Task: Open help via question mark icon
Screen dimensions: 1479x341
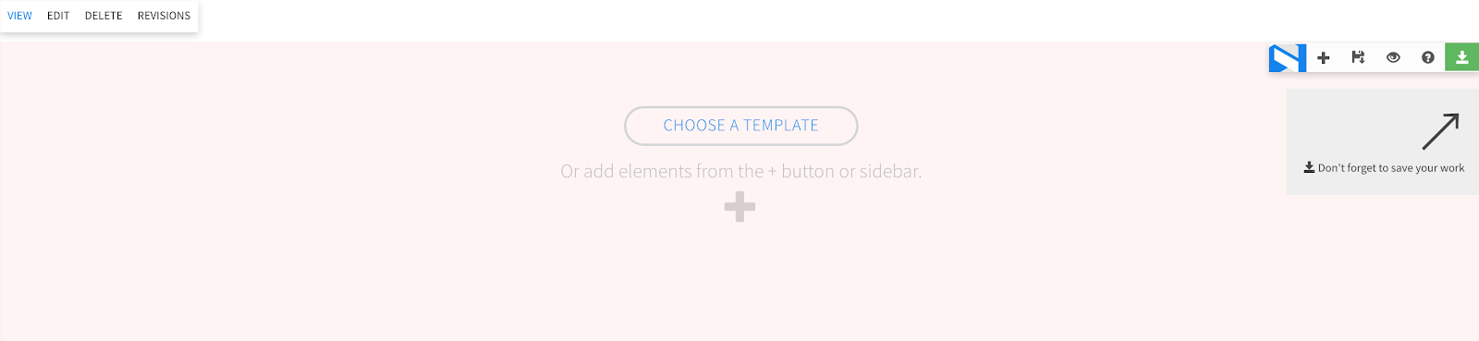Action: pos(1428,57)
